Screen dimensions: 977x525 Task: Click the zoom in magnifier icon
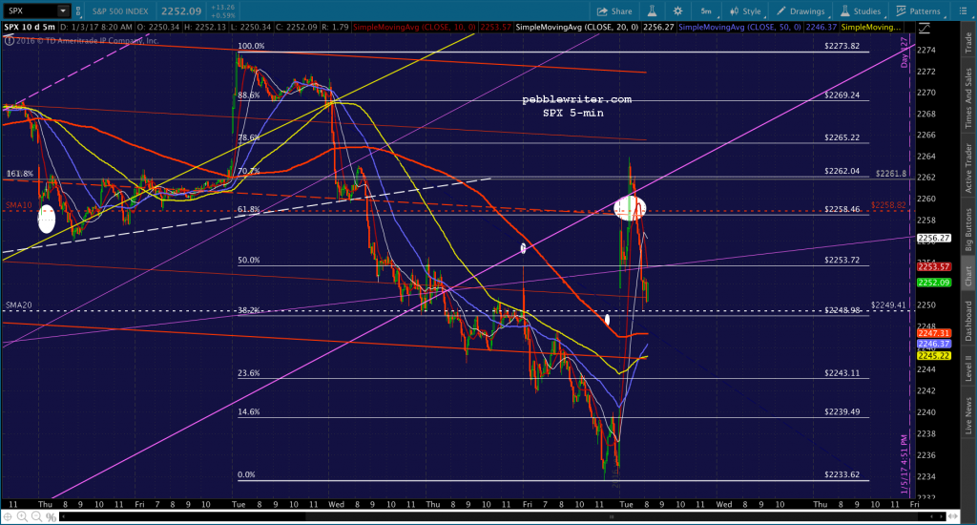[x=22, y=517]
